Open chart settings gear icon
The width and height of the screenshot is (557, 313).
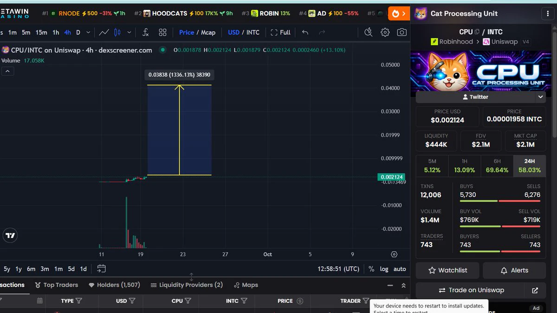click(x=385, y=32)
